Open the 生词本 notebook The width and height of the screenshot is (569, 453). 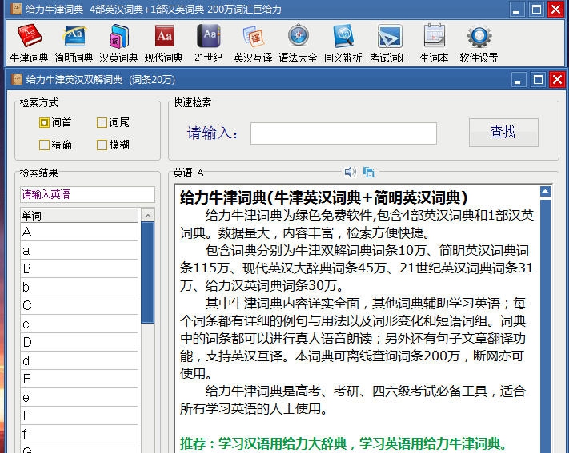point(434,43)
